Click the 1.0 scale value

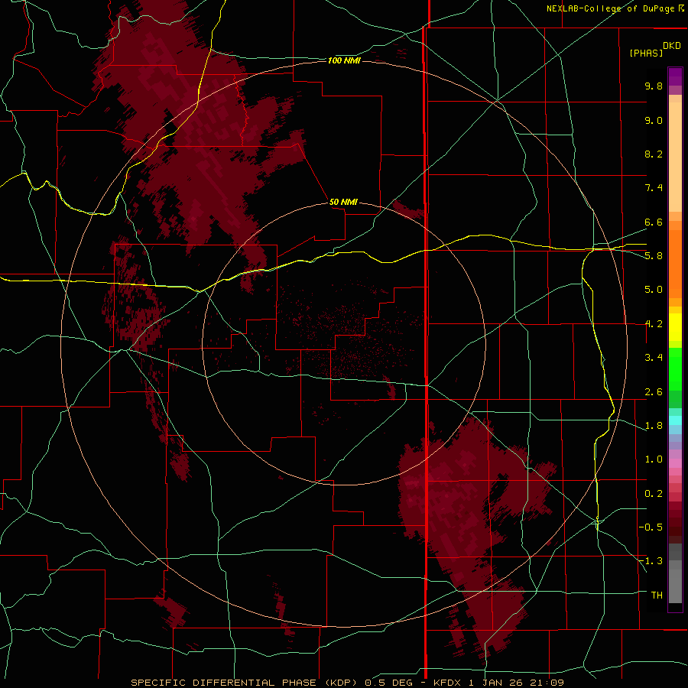click(x=654, y=459)
